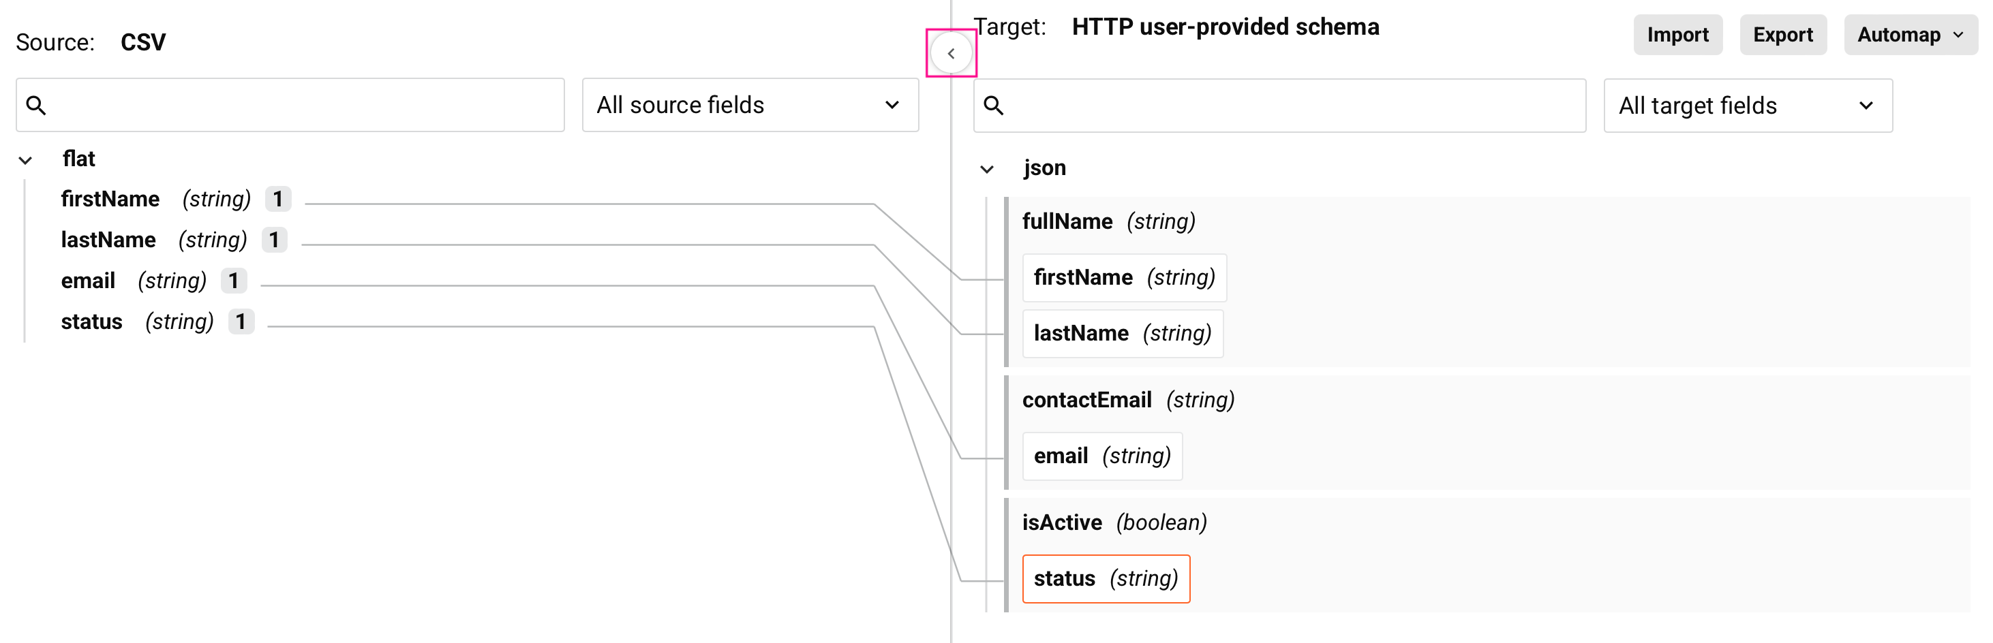Click the firstName mapping chip under fullName

(1123, 277)
